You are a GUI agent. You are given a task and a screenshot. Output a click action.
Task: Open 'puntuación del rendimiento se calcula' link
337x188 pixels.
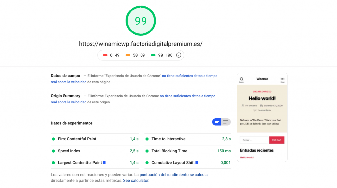point(173,175)
